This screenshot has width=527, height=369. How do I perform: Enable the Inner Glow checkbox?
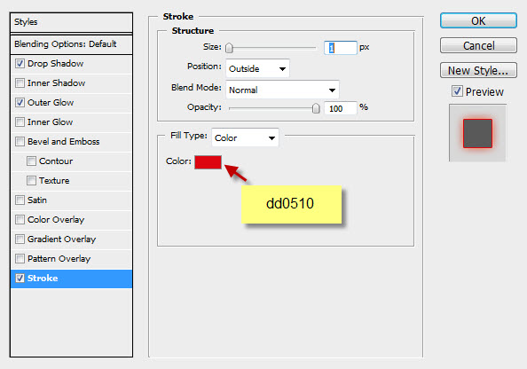(20, 122)
